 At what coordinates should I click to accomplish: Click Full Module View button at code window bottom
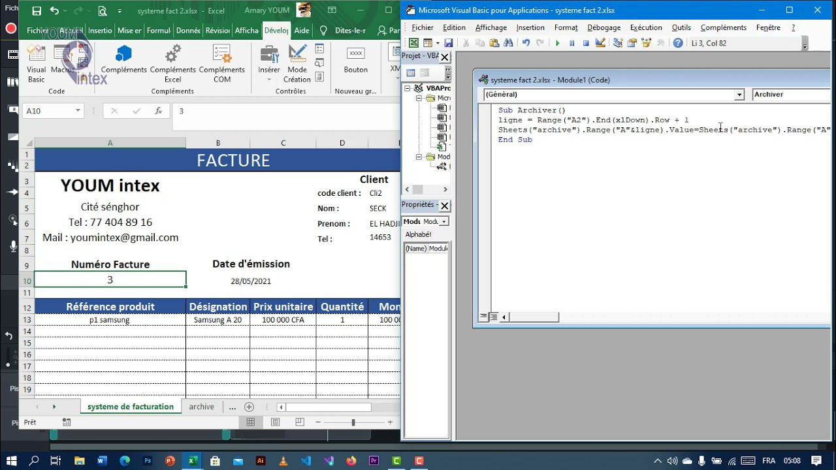494,317
